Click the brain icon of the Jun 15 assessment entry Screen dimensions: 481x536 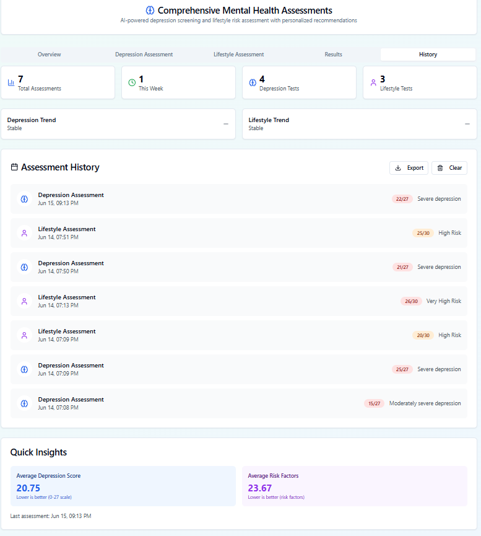[24, 198]
